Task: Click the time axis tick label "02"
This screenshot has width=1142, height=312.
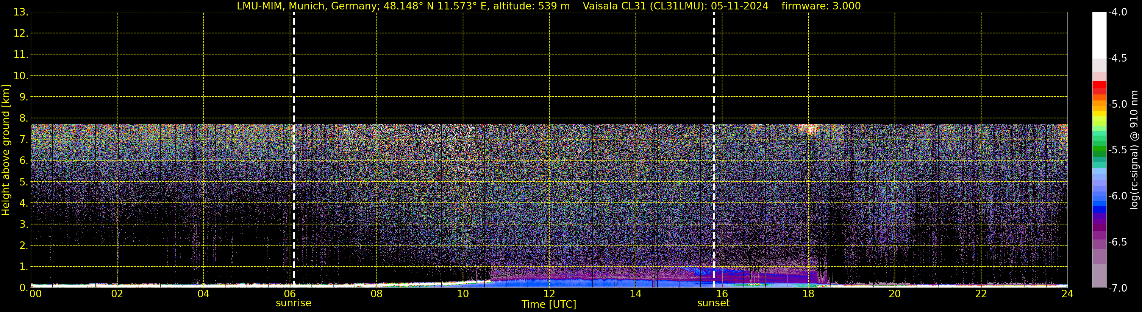Action: pos(117,294)
